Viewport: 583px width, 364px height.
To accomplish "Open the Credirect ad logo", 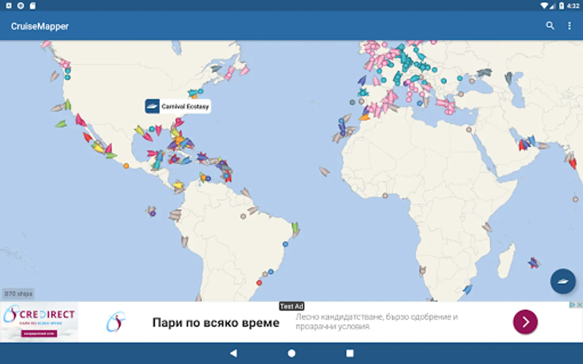I will pyautogui.click(x=39, y=322).
